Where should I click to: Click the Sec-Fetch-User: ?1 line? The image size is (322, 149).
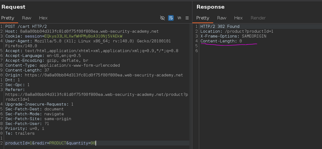27,124
